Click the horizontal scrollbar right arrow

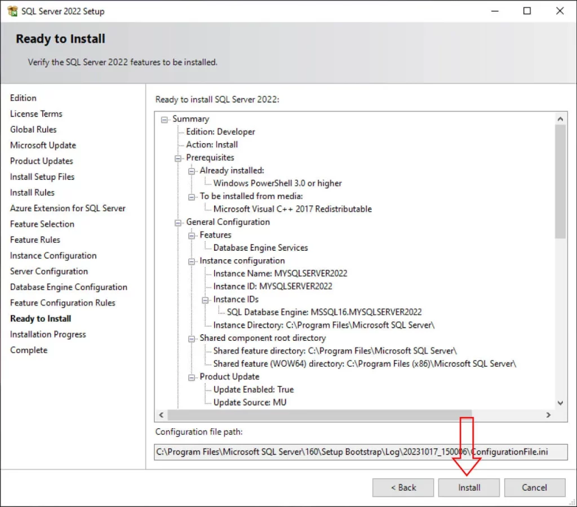[548, 415]
